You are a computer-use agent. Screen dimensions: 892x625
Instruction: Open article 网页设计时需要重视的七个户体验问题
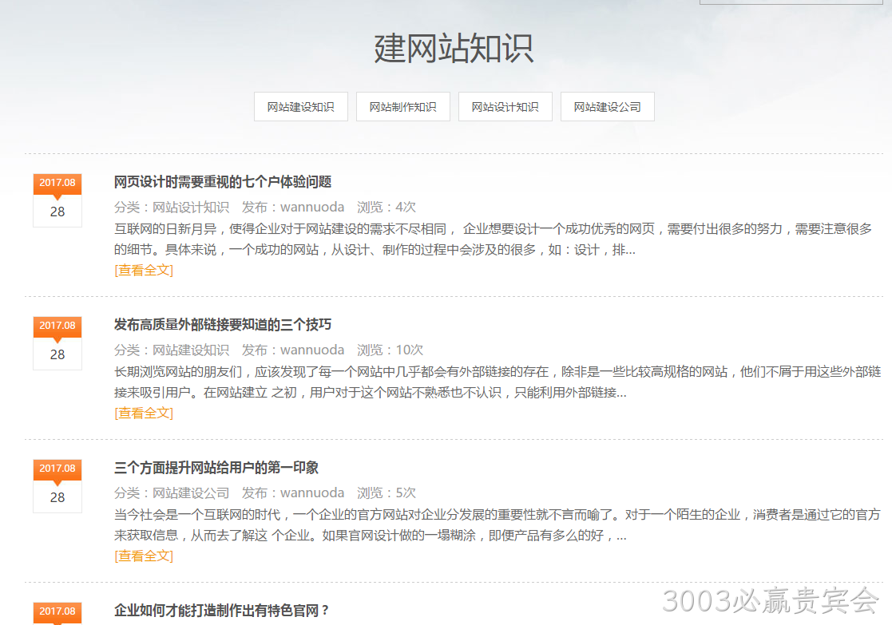coord(223,182)
